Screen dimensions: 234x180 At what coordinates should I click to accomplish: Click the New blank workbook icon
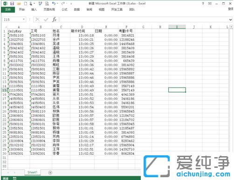[x=26, y=3]
